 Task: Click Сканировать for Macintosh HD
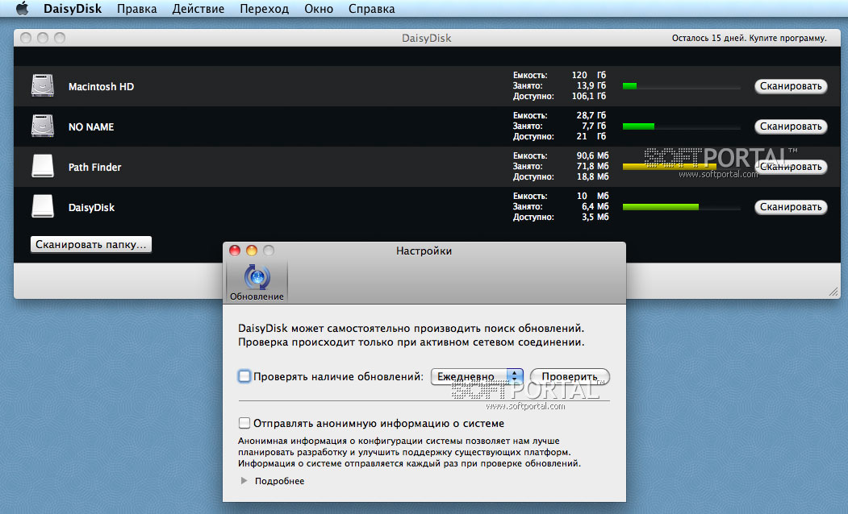791,86
